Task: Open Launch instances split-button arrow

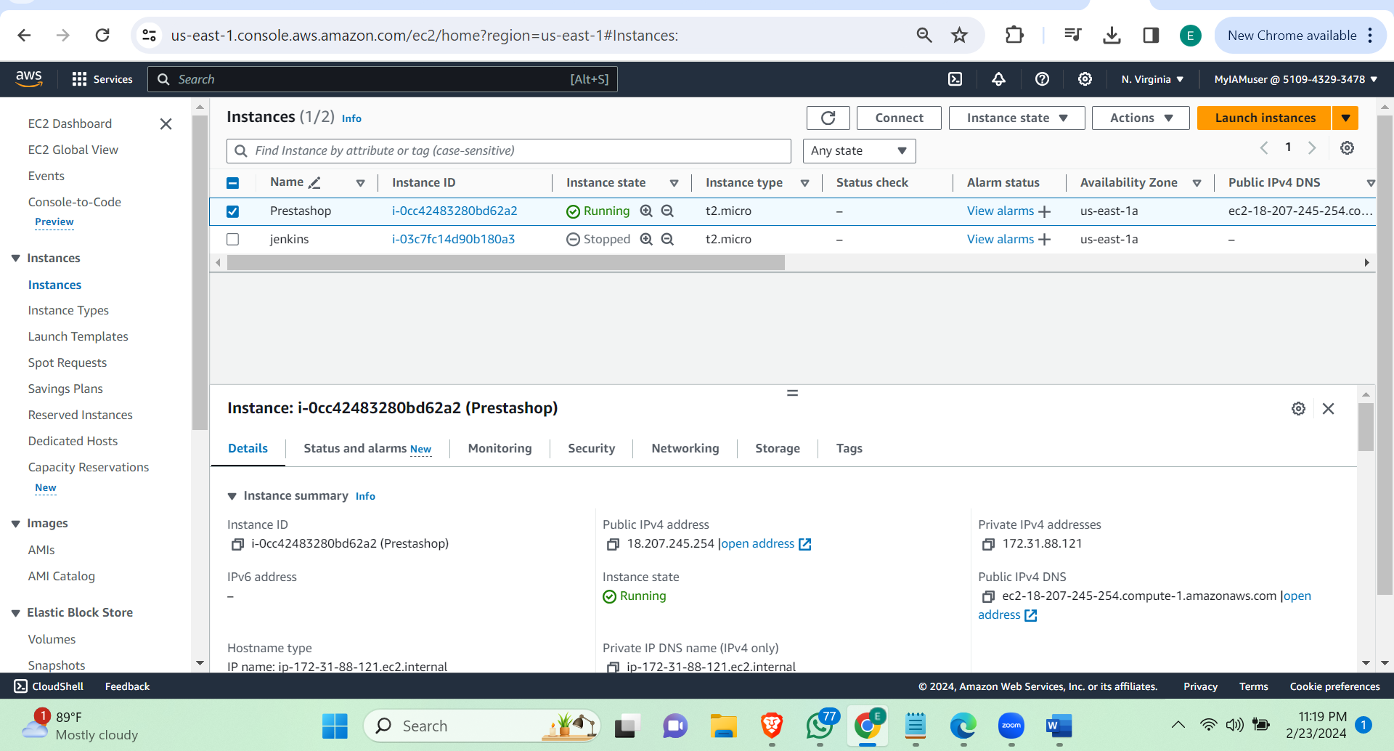Action: point(1345,118)
